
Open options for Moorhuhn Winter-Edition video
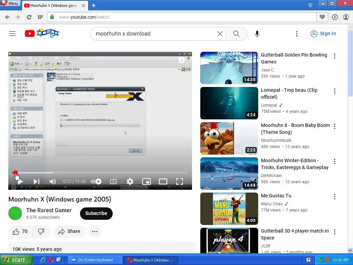pyautogui.click(x=335, y=161)
